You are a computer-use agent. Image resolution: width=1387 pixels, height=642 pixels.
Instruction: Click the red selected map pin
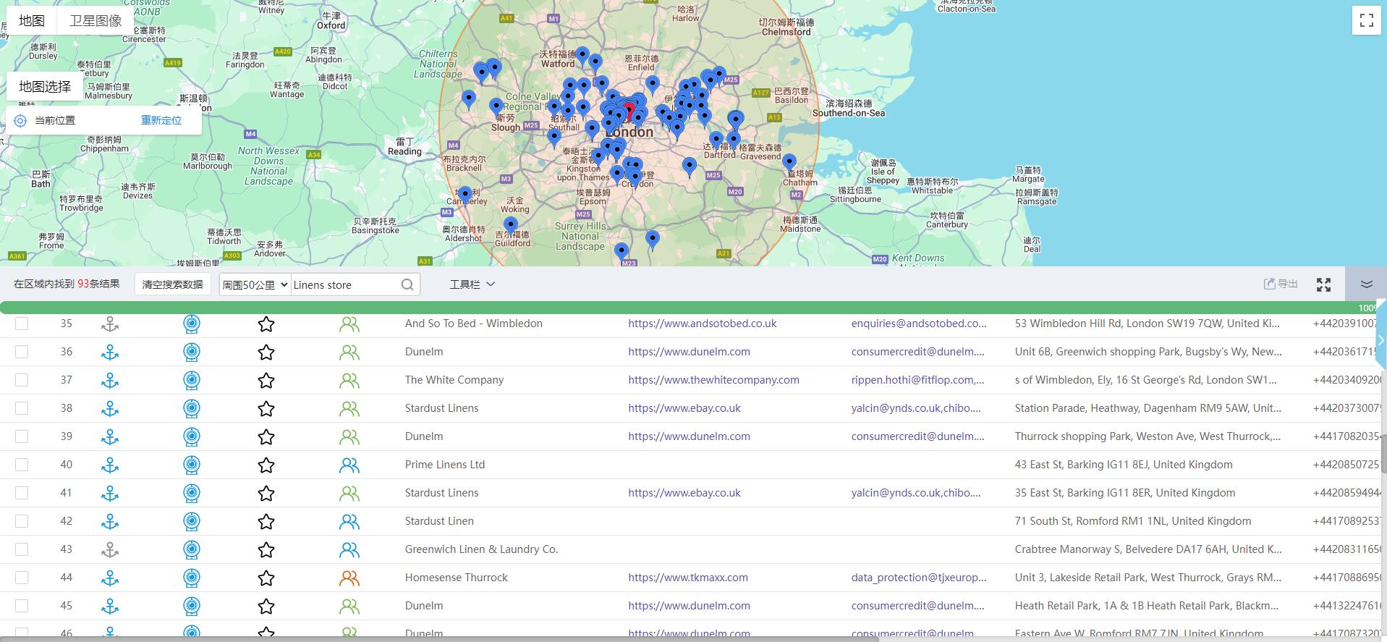click(629, 112)
